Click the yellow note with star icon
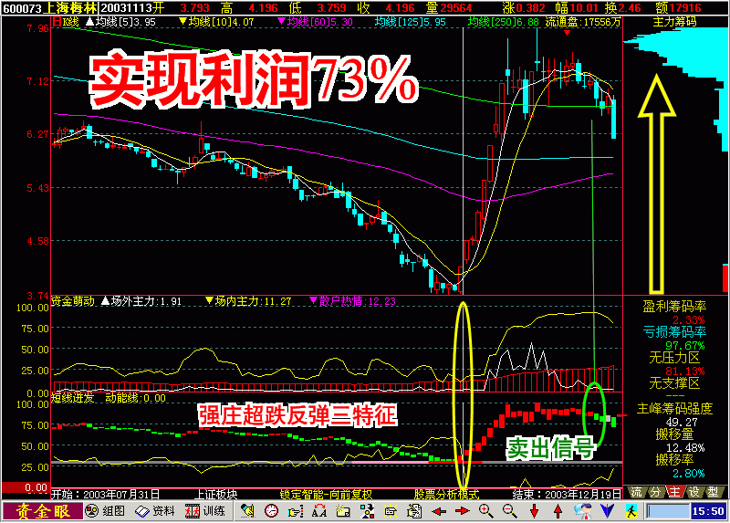 click(x=343, y=511)
